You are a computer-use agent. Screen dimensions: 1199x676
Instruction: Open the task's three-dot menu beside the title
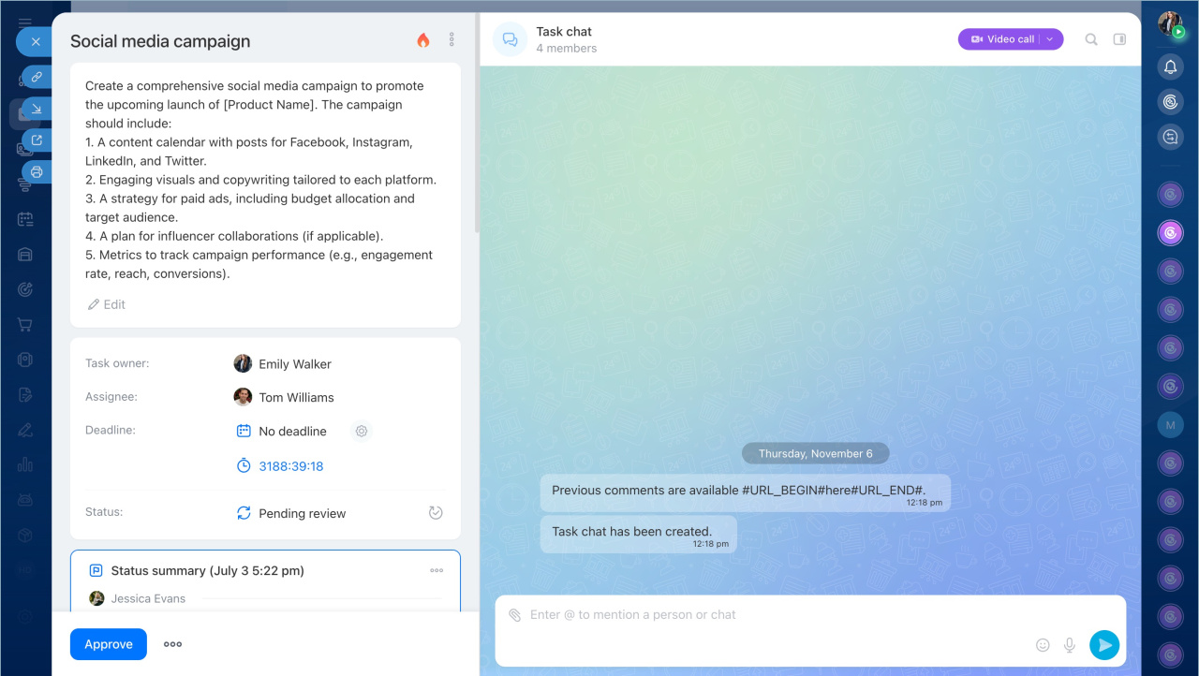point(451,39)
